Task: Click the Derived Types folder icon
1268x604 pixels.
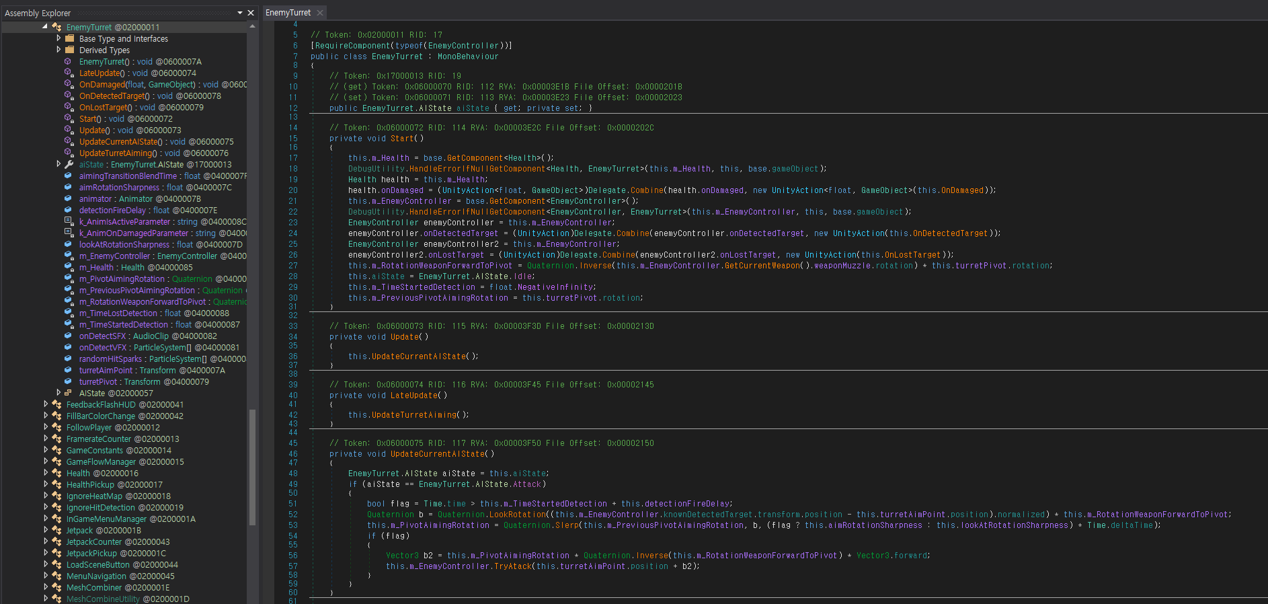Action: coord(69,50)
